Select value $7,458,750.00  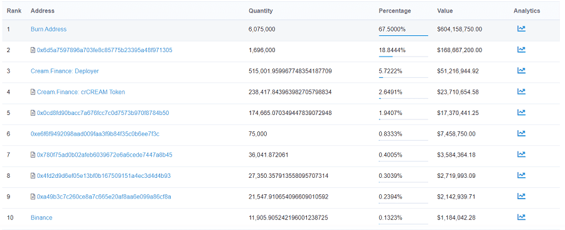(x=456, y=134)
